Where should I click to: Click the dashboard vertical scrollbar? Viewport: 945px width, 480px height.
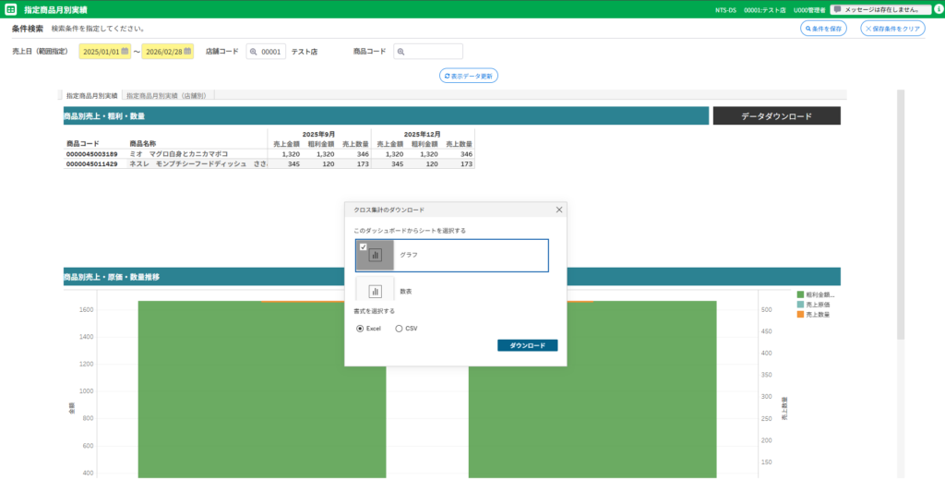901,214
